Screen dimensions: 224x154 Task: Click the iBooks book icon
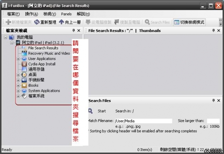(x=24, y=86)
